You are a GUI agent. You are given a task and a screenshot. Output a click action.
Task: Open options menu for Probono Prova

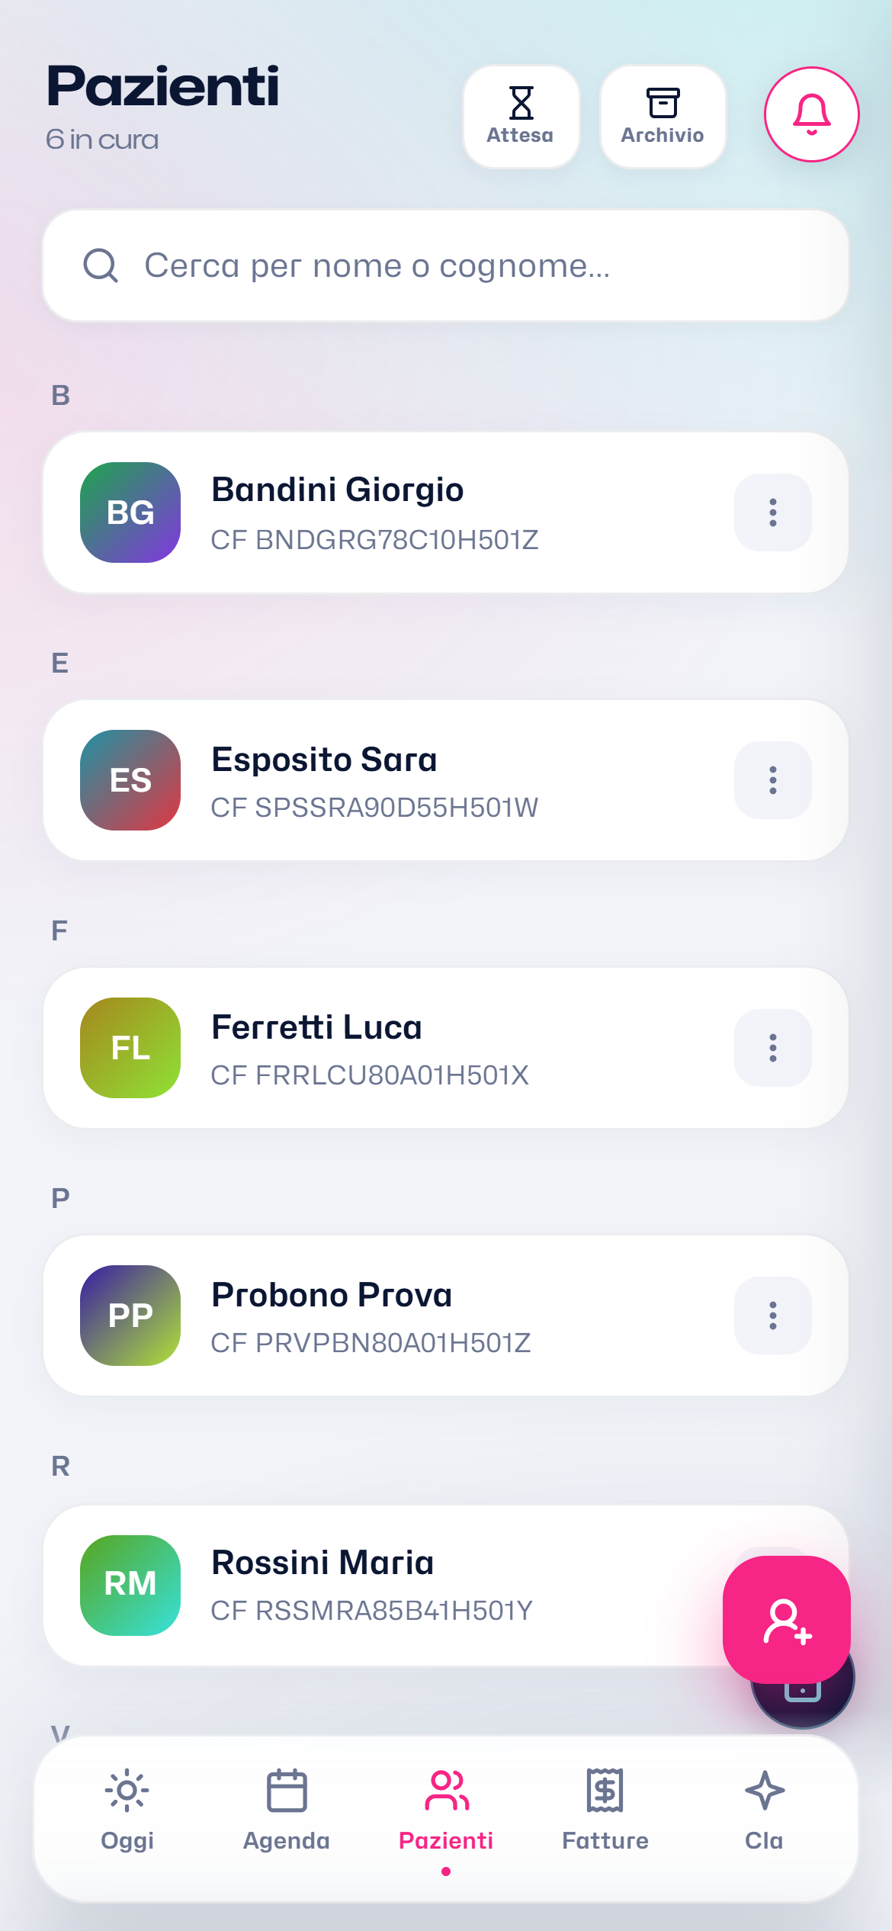[x=773, y=1316]
